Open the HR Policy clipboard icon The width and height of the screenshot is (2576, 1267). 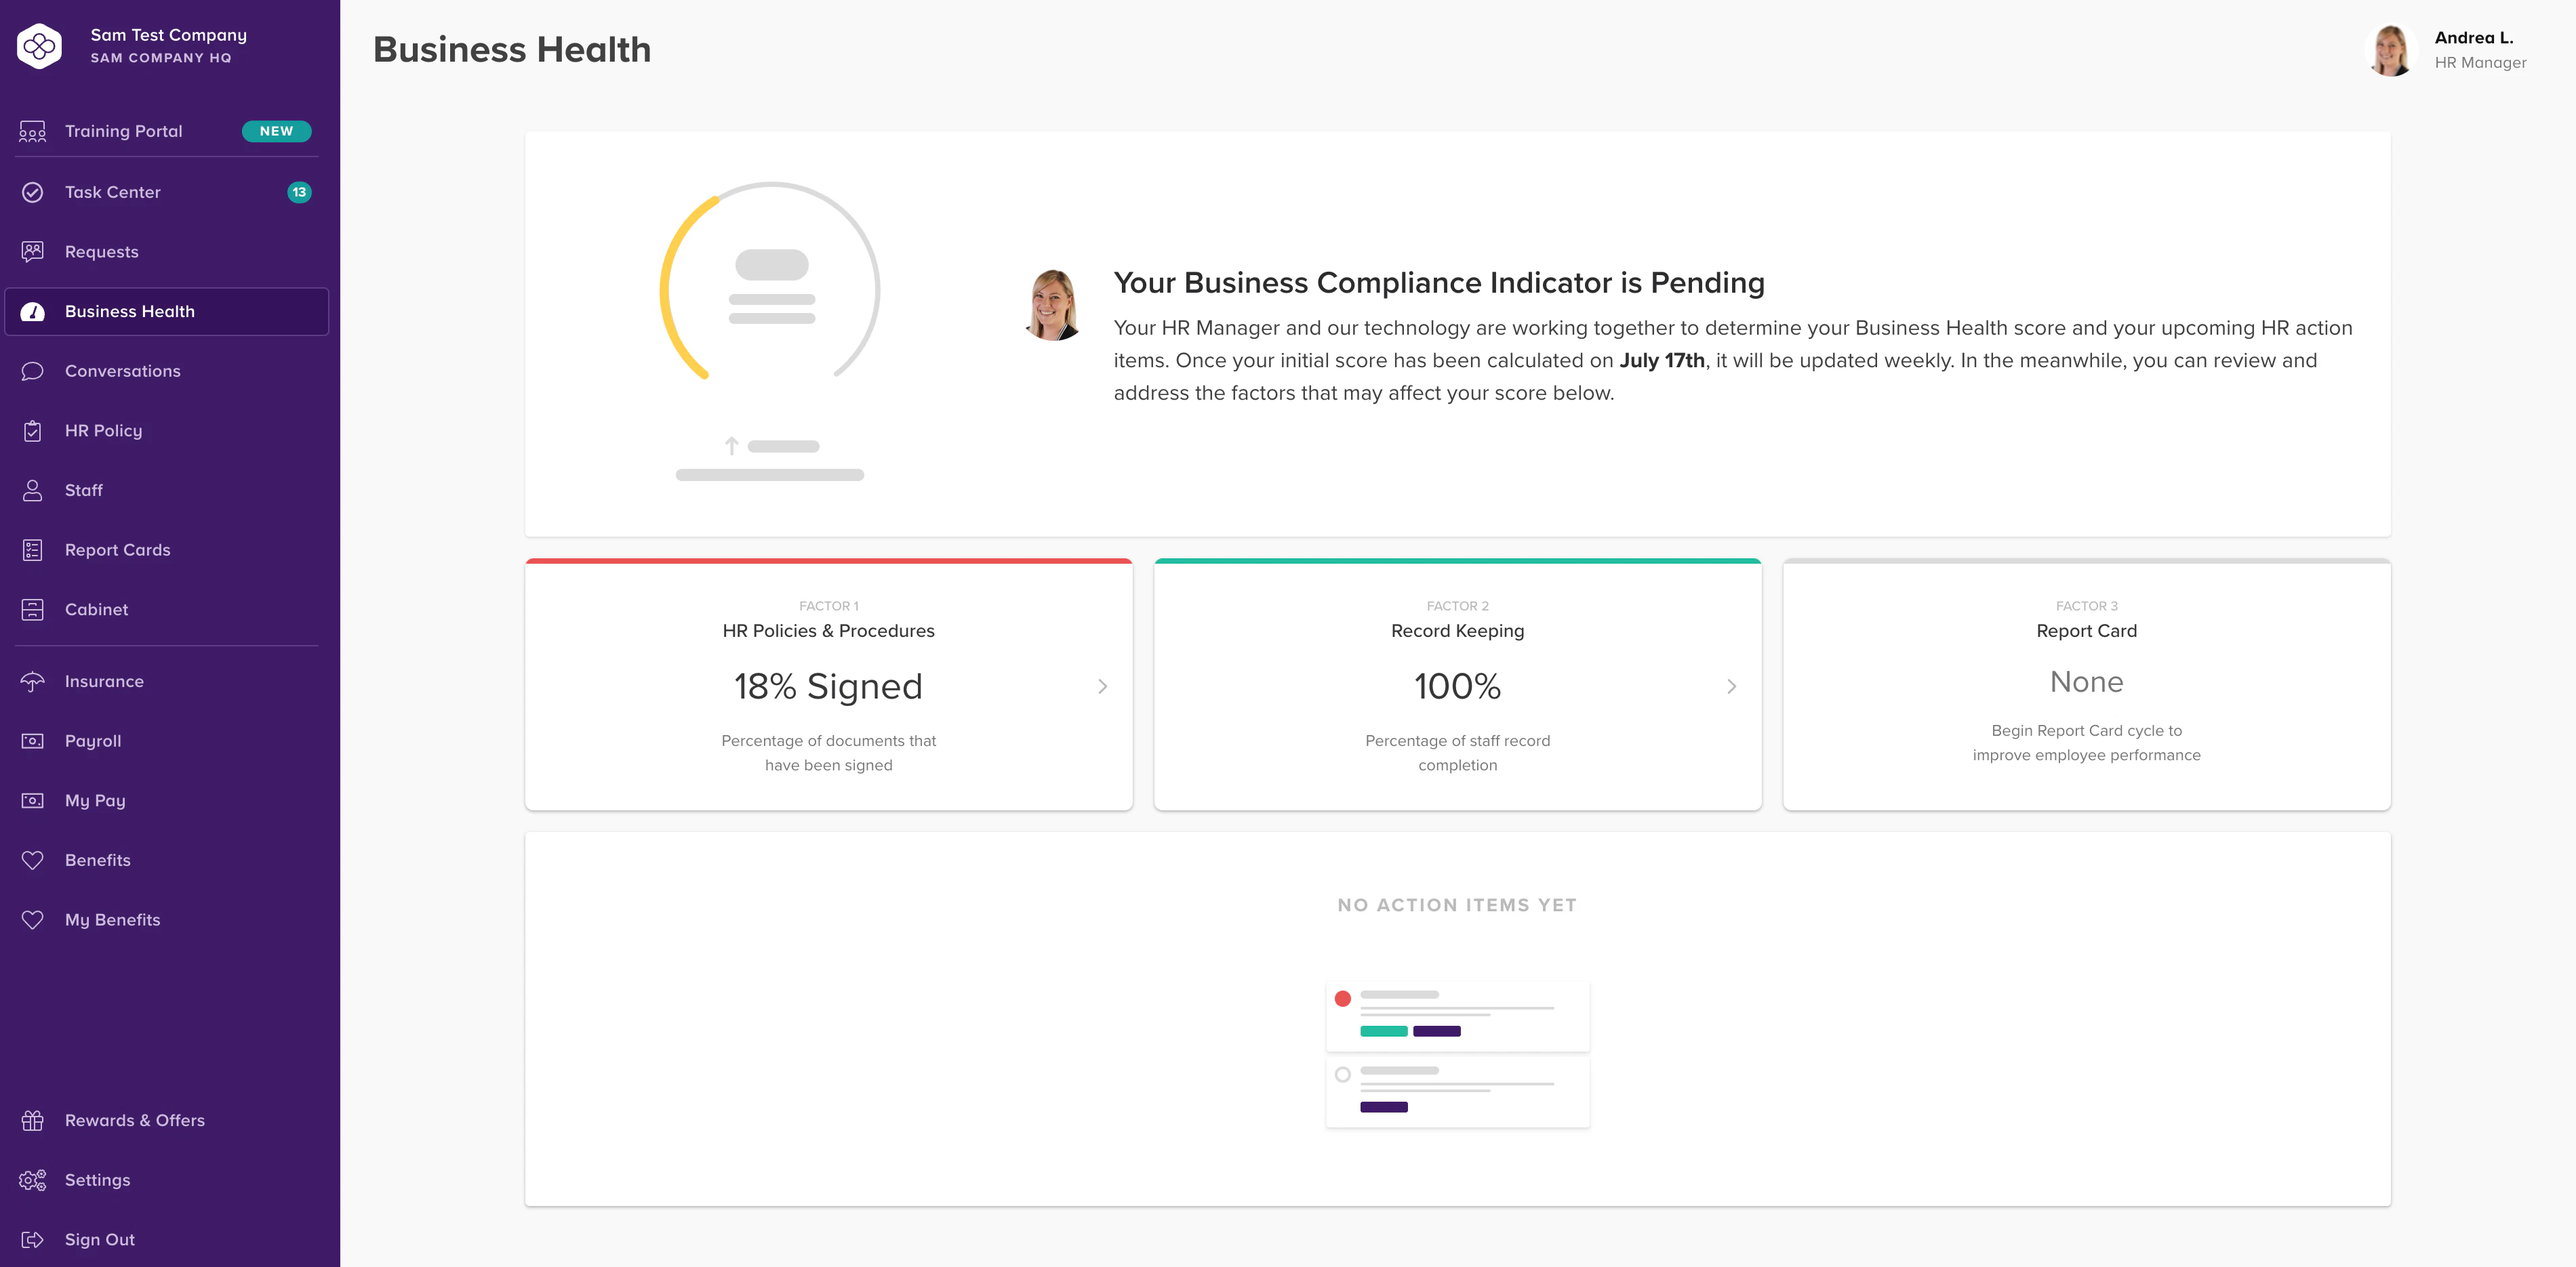click(33, 430)
